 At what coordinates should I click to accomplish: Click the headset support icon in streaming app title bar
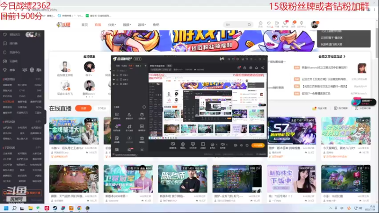[x=229, y=59]
